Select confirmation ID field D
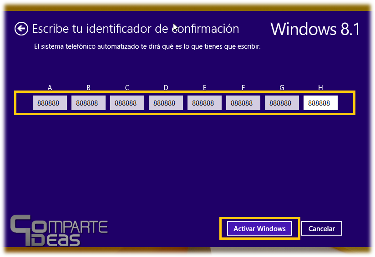Screen dimensions: 375x257 pos(166,103)
